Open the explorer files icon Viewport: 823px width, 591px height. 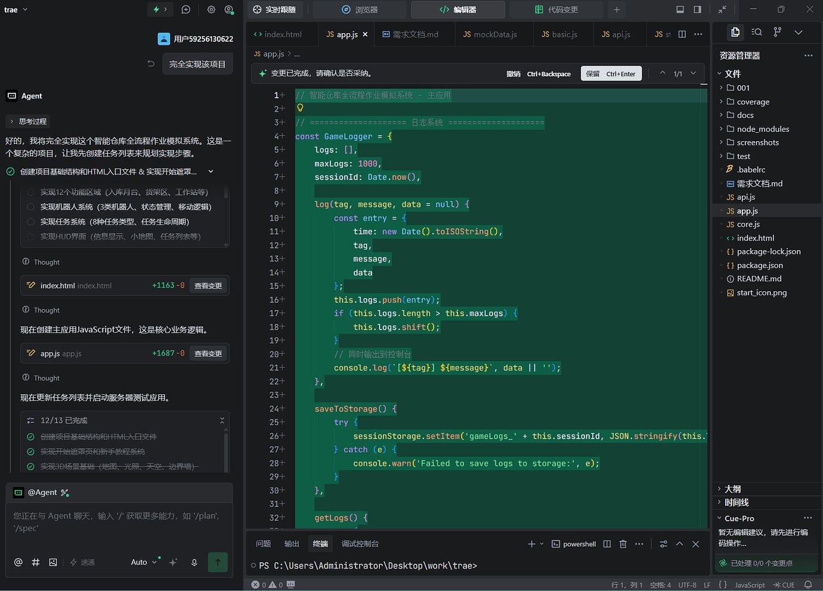click(735, 32)
